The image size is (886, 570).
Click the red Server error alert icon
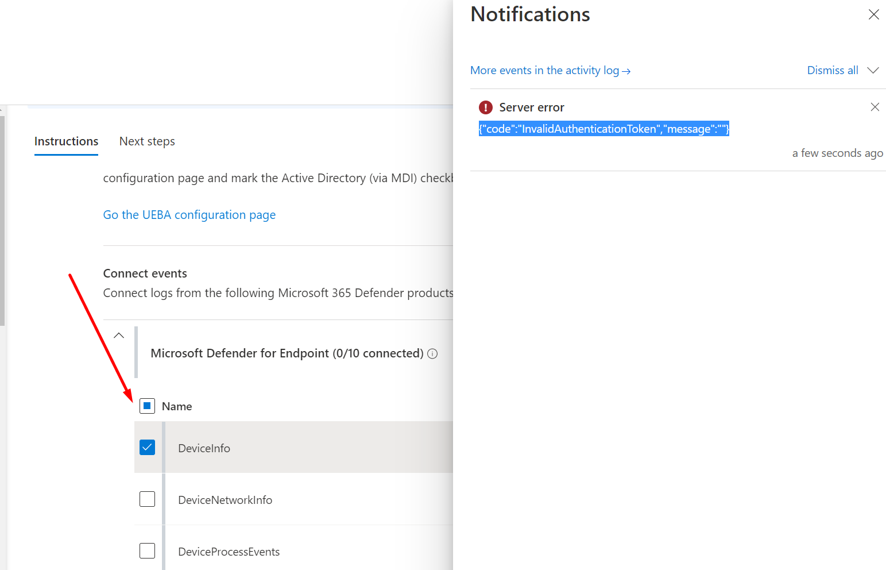pyautogui.click(x=486, y=107)
